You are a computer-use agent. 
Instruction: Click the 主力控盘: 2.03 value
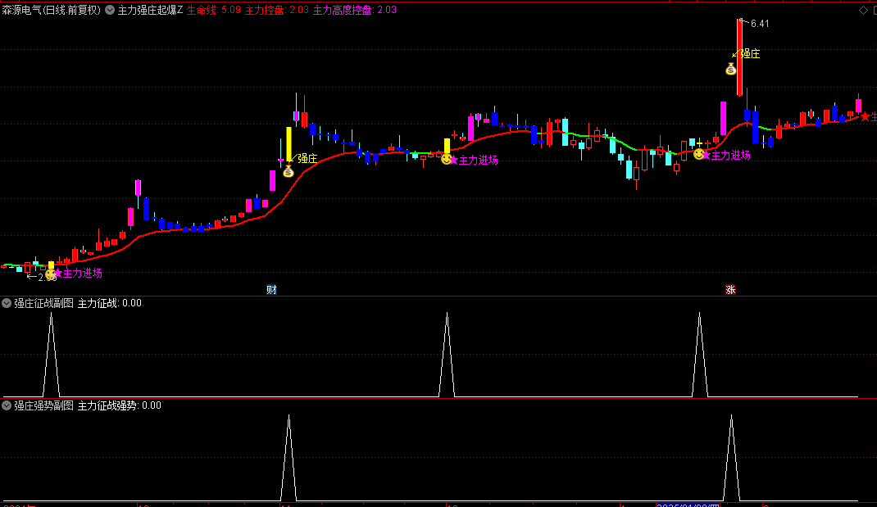coord(277,10)
